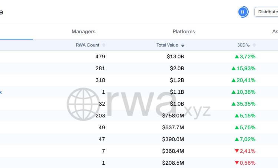Click the Distribute button at top right
Viewport: 278px width, 168px height.
267,12
